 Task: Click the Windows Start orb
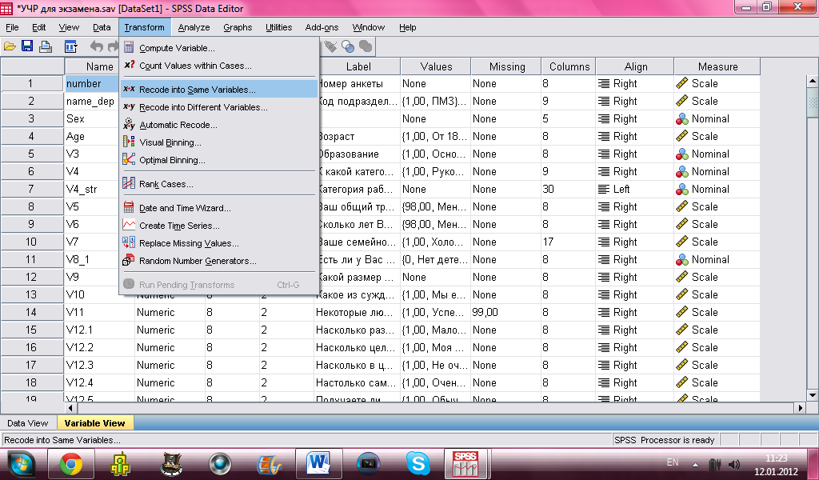tap(22, 464)
